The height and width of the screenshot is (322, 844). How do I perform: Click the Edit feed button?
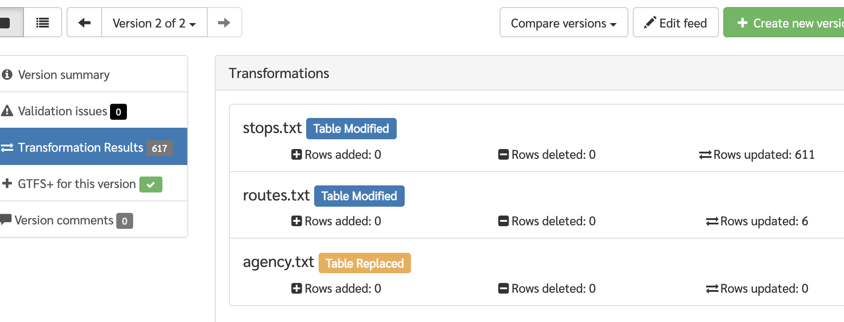tap(675, 22)
